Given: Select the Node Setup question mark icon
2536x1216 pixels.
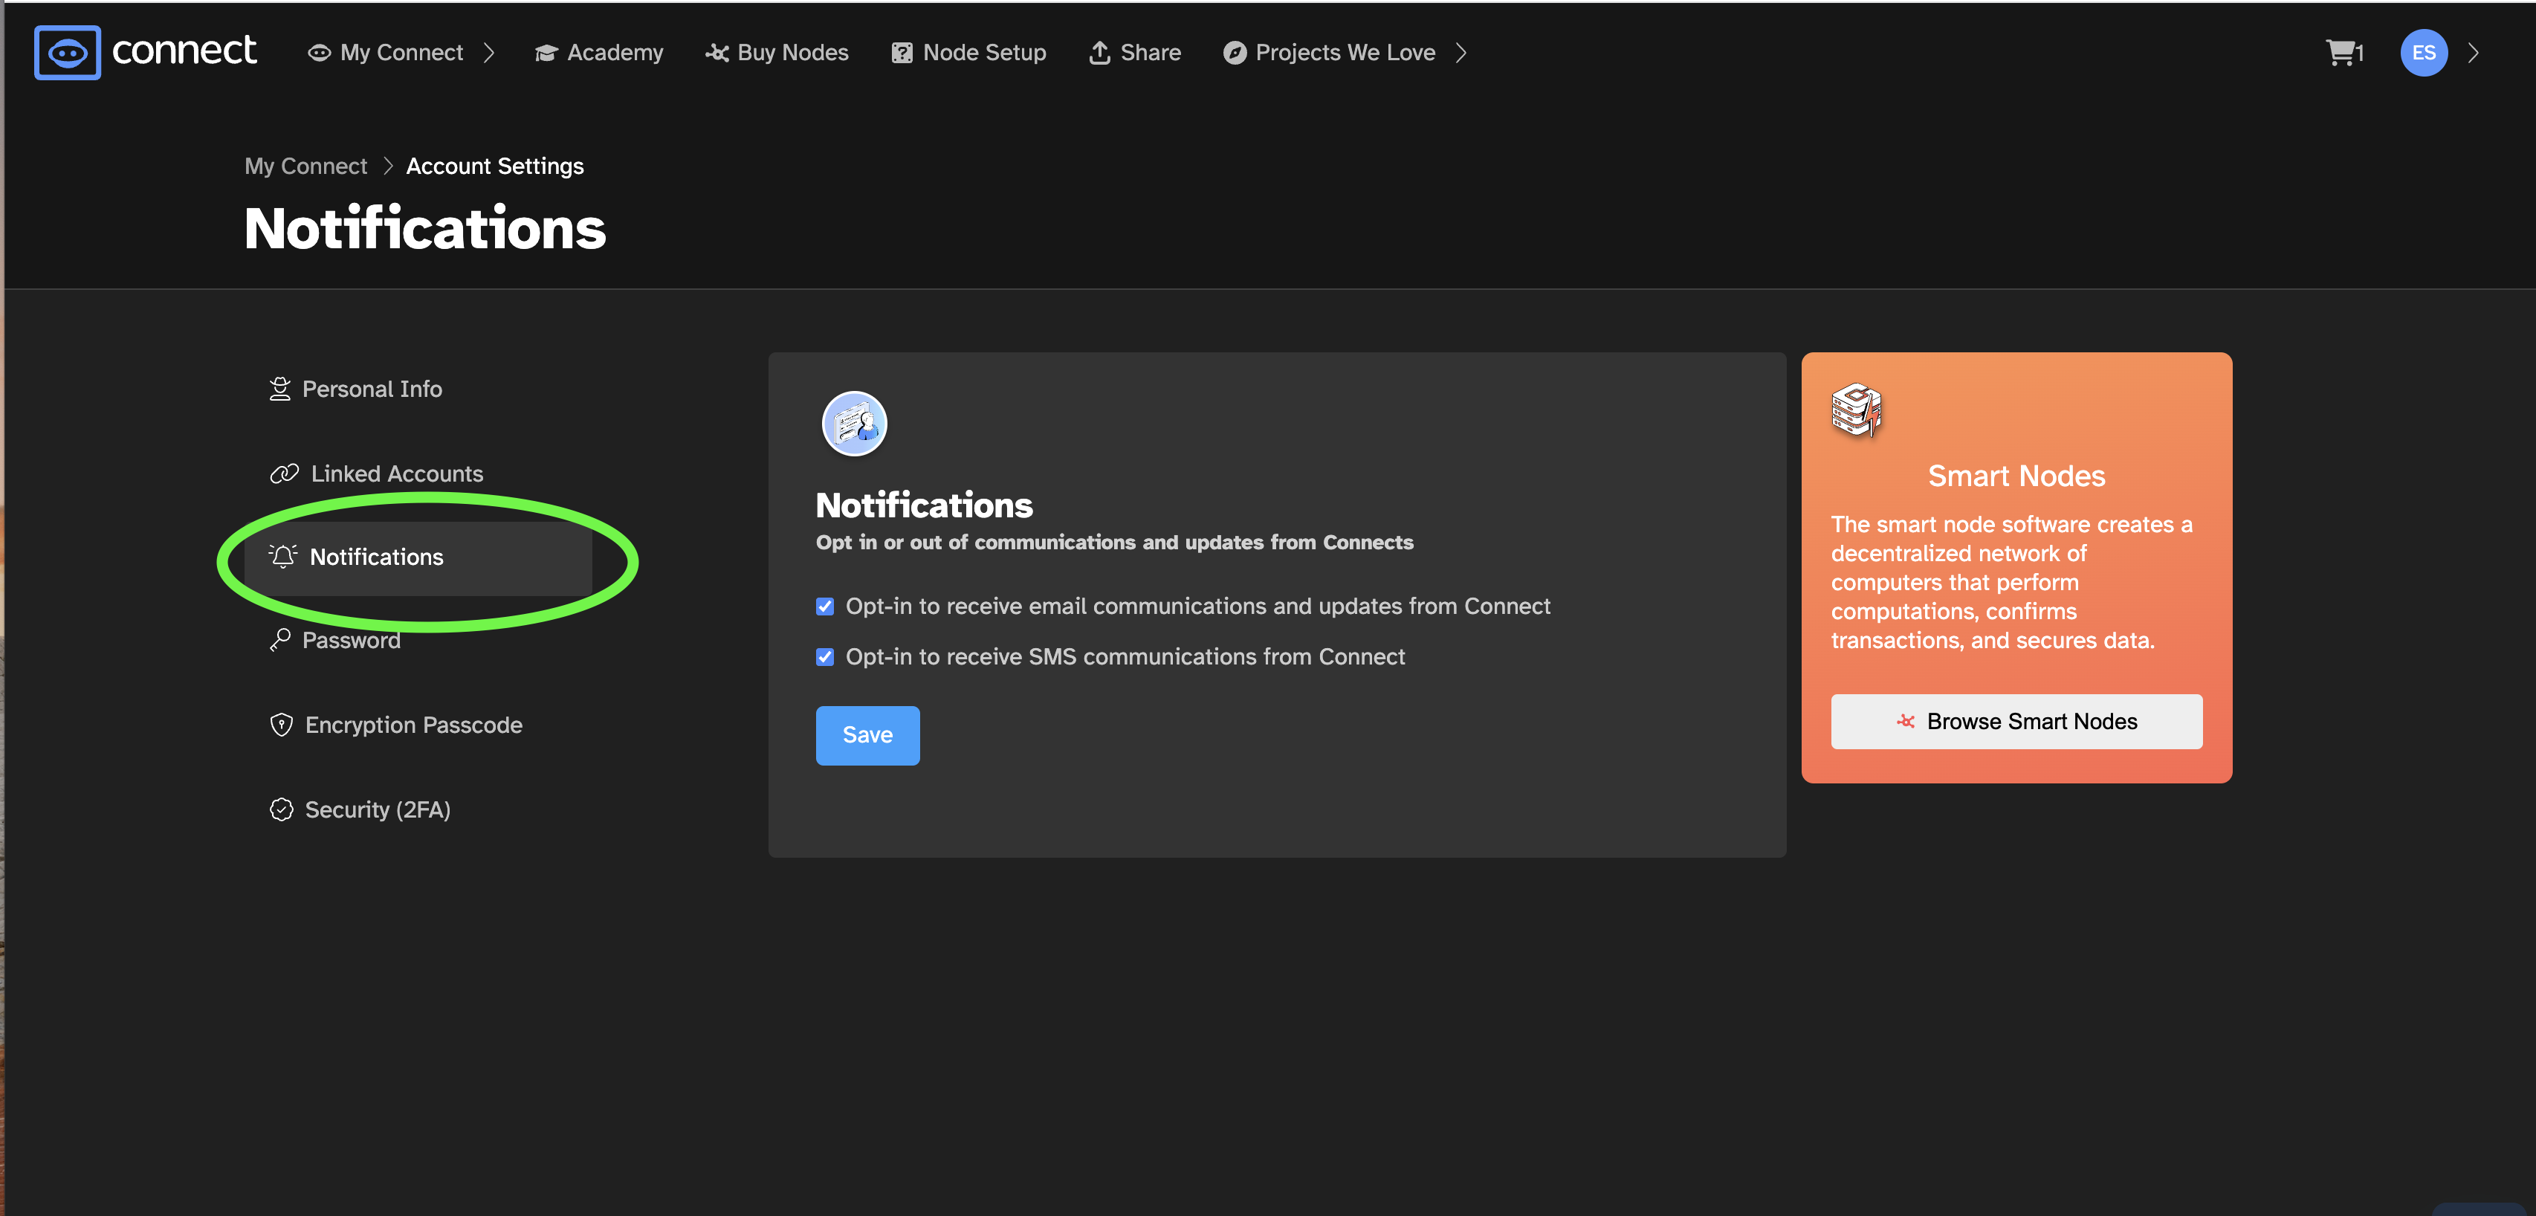Looking at the screenshot, I should pos(902,54).
